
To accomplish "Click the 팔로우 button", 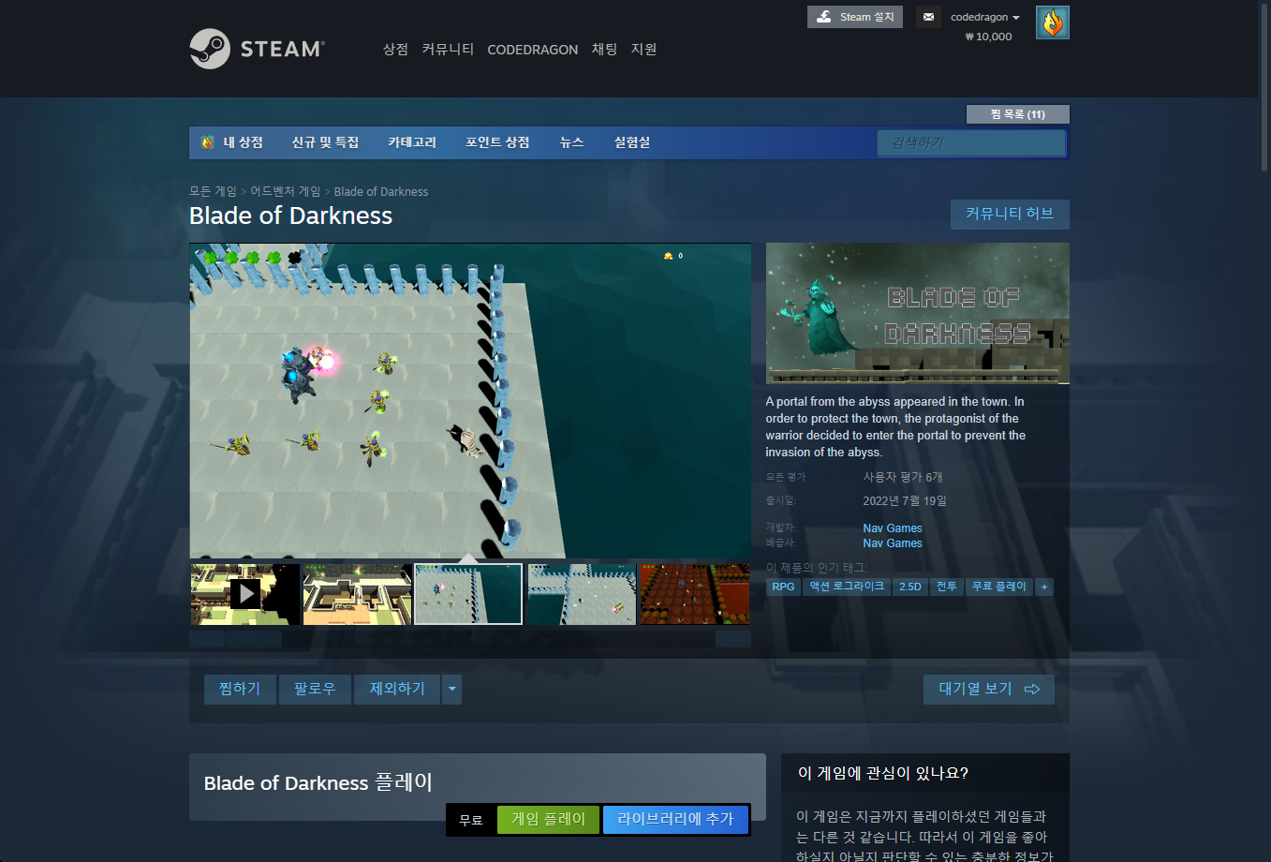I will [x=315, y=689].
